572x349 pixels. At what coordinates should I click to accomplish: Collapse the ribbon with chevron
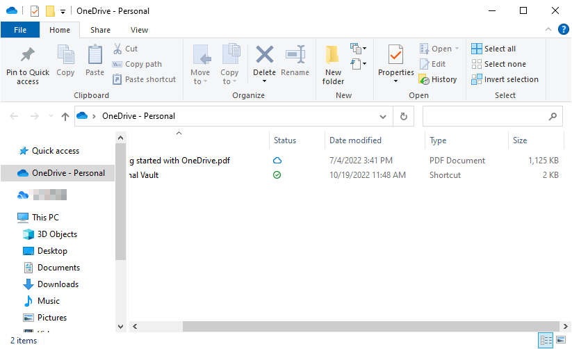[548, 29]
